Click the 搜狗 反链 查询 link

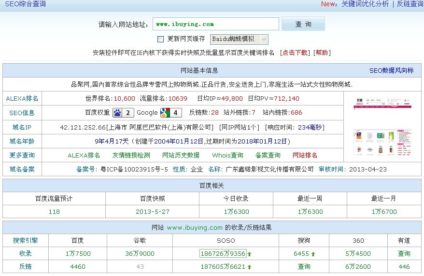[x=304, y=267]
